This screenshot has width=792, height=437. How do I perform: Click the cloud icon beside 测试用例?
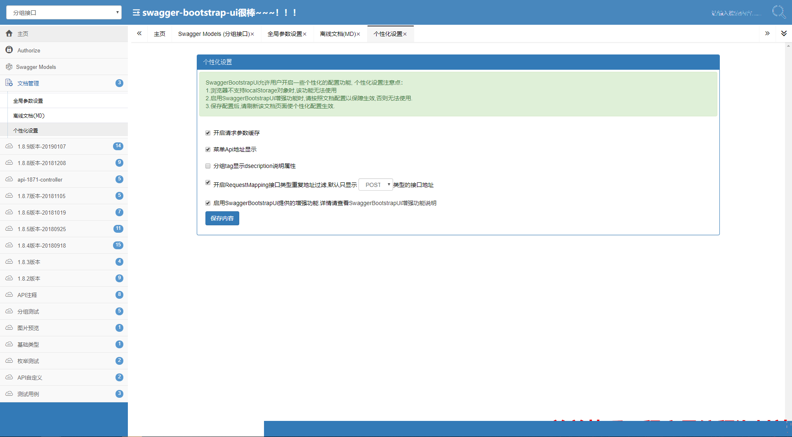click(x=9, y=394)
